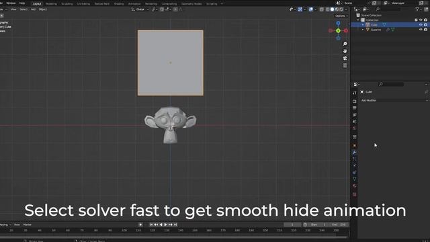Toggle viewport overlays button

[x=310, y=9]
